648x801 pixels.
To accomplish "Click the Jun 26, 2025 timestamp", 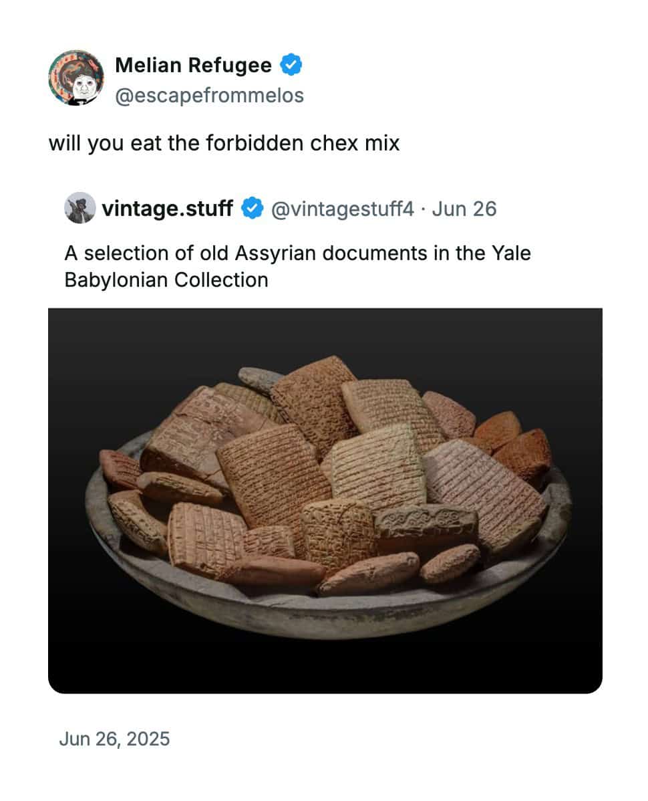I will pyautogui.click(x=114, y=739).
